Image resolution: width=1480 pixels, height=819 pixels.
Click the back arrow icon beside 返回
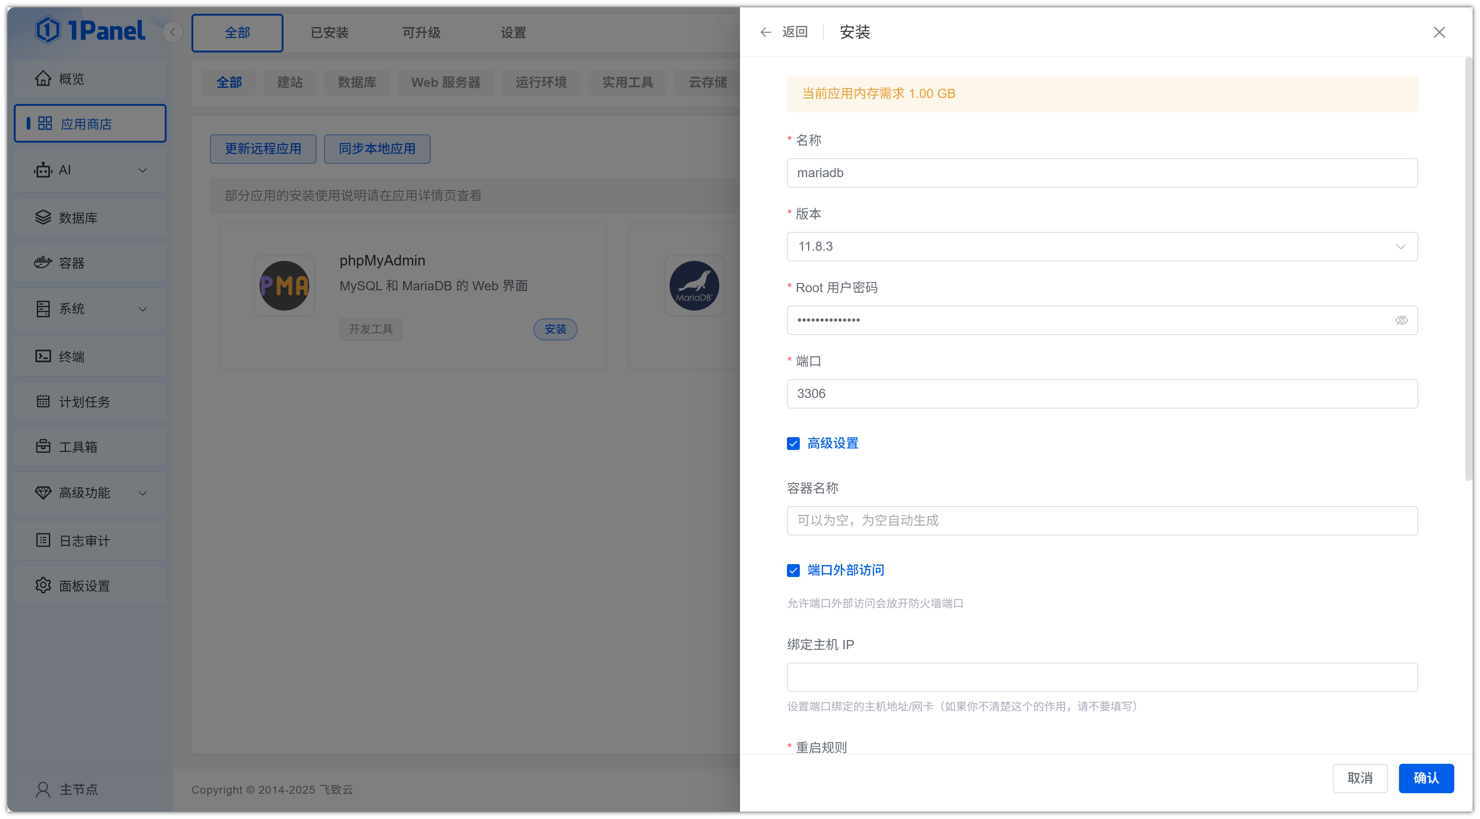tap(765, 32)
